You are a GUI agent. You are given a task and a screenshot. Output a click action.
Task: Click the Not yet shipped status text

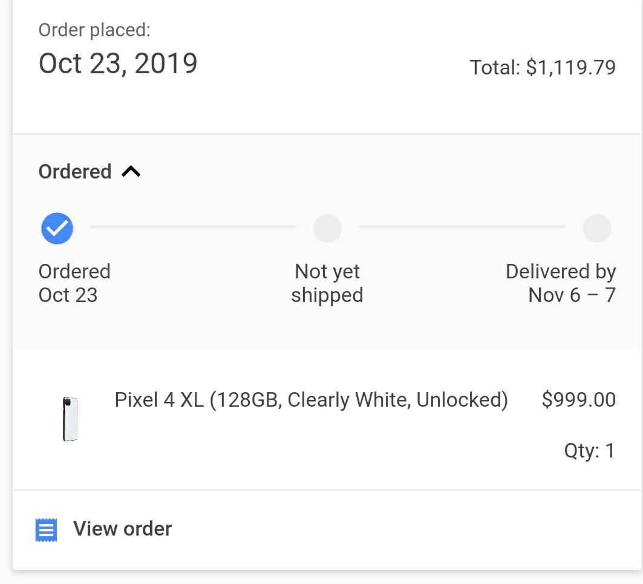pyautogui.click(x=327, y=284)
